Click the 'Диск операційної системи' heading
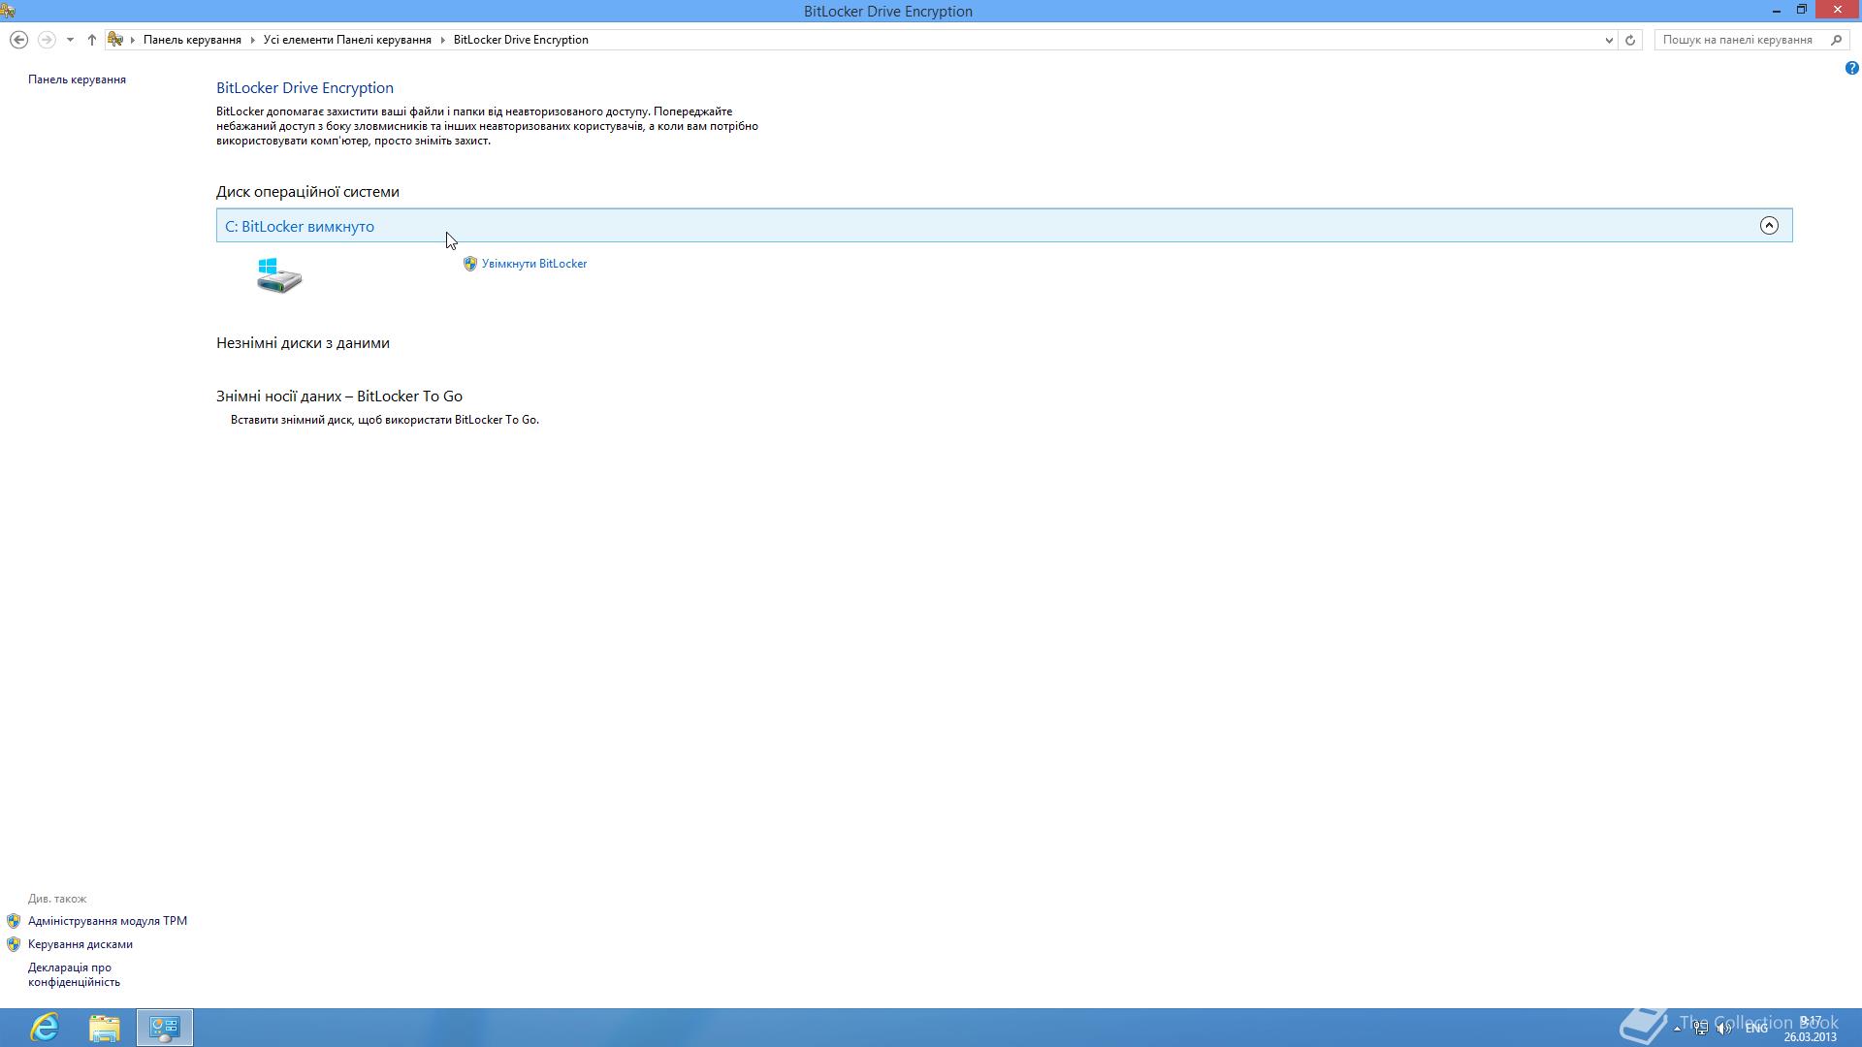1862x1047 pixels. [307, 192]
